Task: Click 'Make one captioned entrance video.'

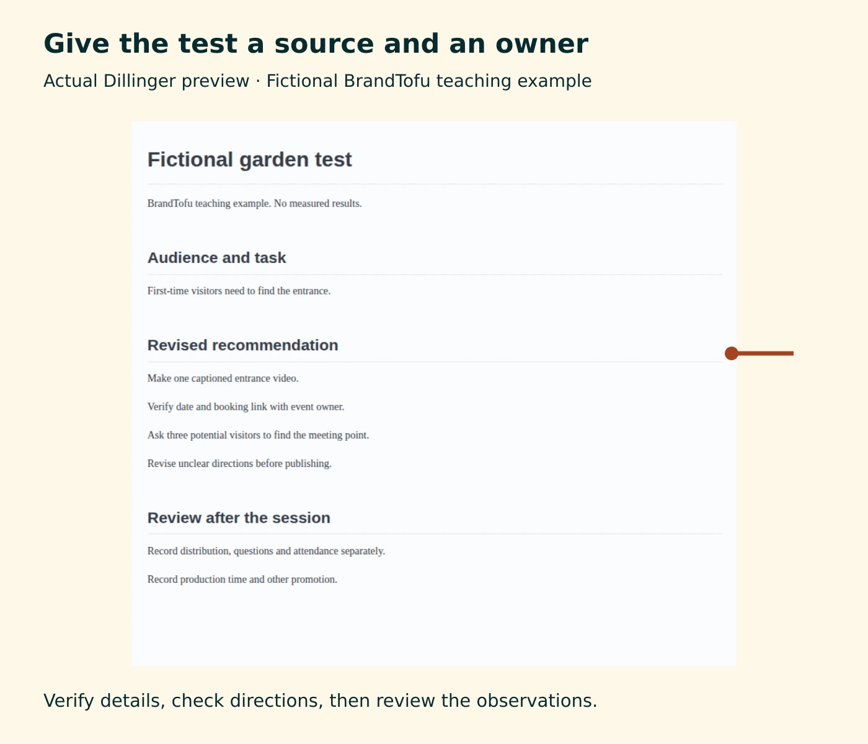Action: pos(223,378)
